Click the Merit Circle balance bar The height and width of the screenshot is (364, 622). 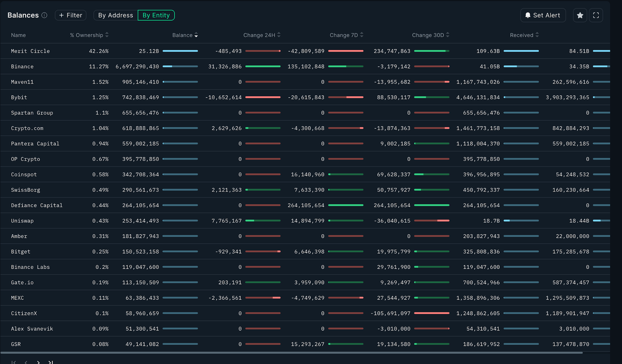coord(180,51)
